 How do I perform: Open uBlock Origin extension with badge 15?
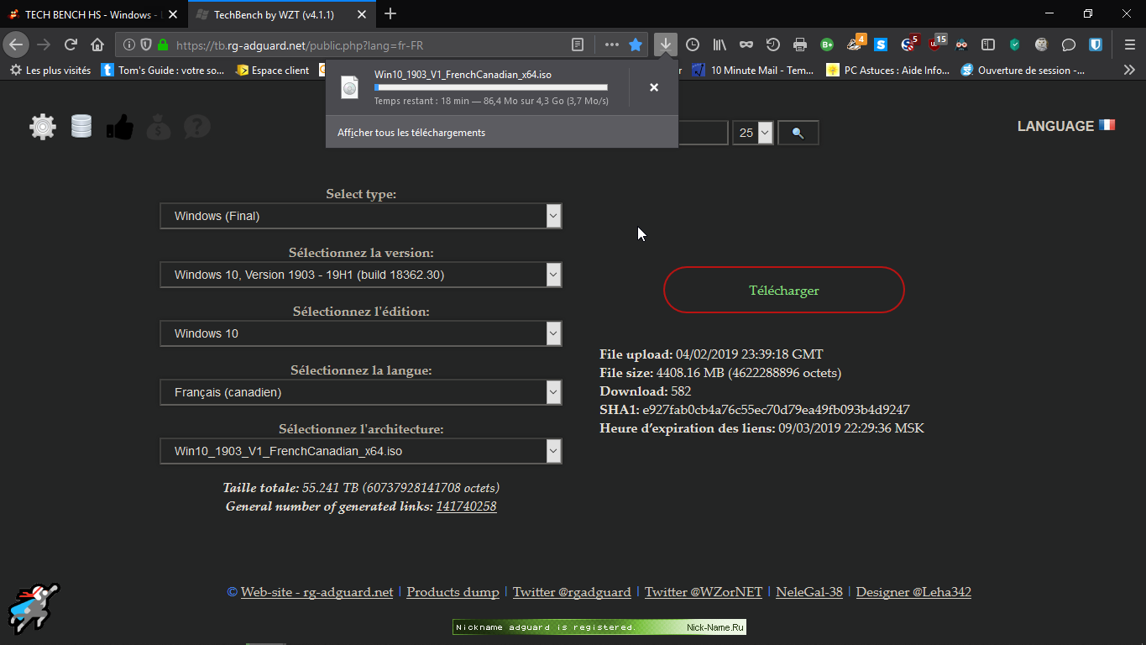tap(935, 44)
